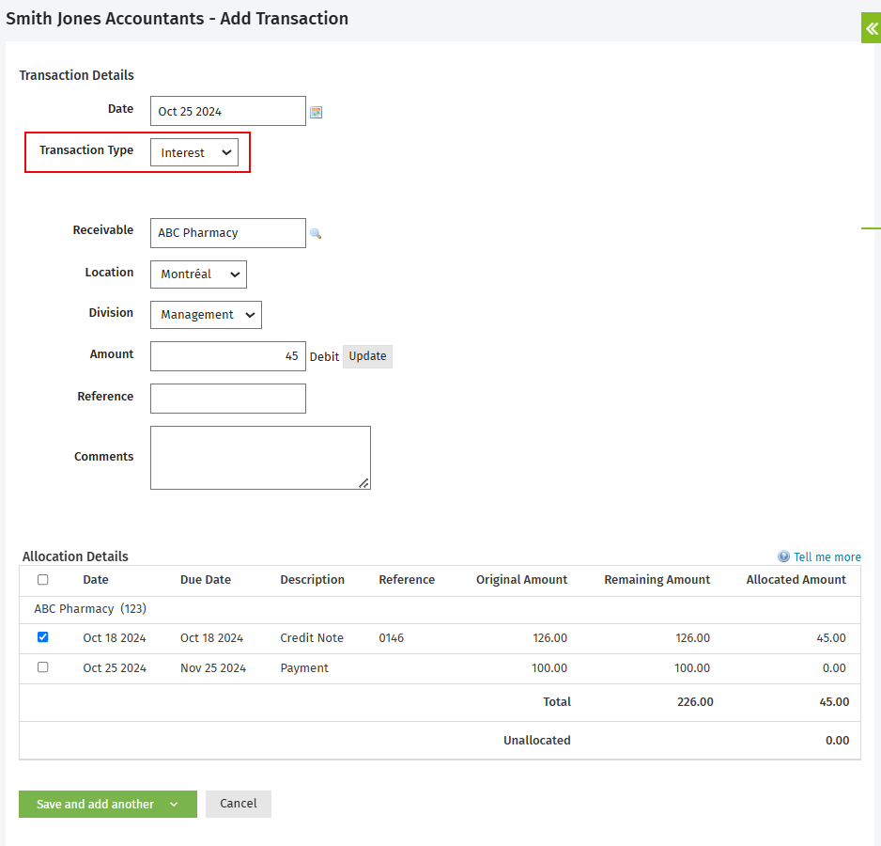
Task: Click the receivable search magnifier icon
Action: coord(316,233)
